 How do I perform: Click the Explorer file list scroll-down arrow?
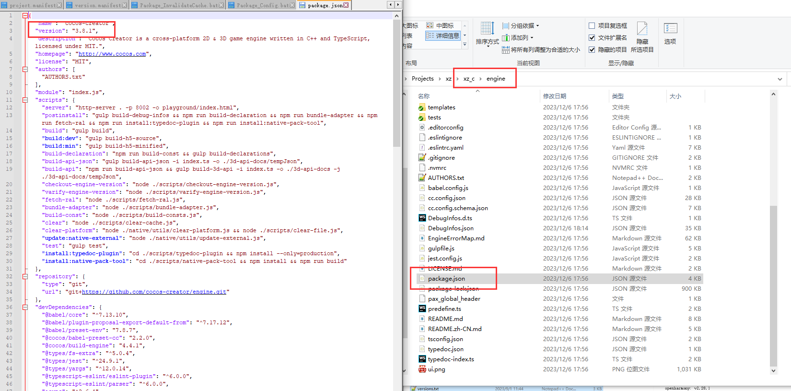click(773, 371)
